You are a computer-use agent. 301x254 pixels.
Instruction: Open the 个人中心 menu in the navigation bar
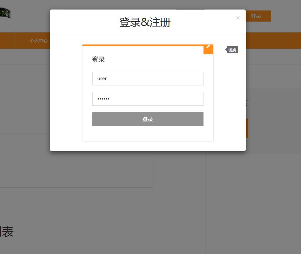pos(38,41)
